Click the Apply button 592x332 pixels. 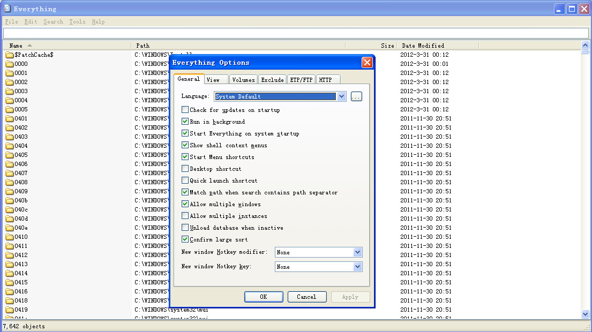click(350, 297)
